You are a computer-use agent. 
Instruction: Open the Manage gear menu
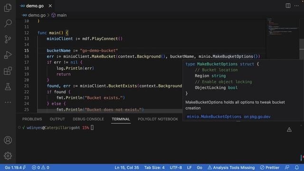pos(8,156)
